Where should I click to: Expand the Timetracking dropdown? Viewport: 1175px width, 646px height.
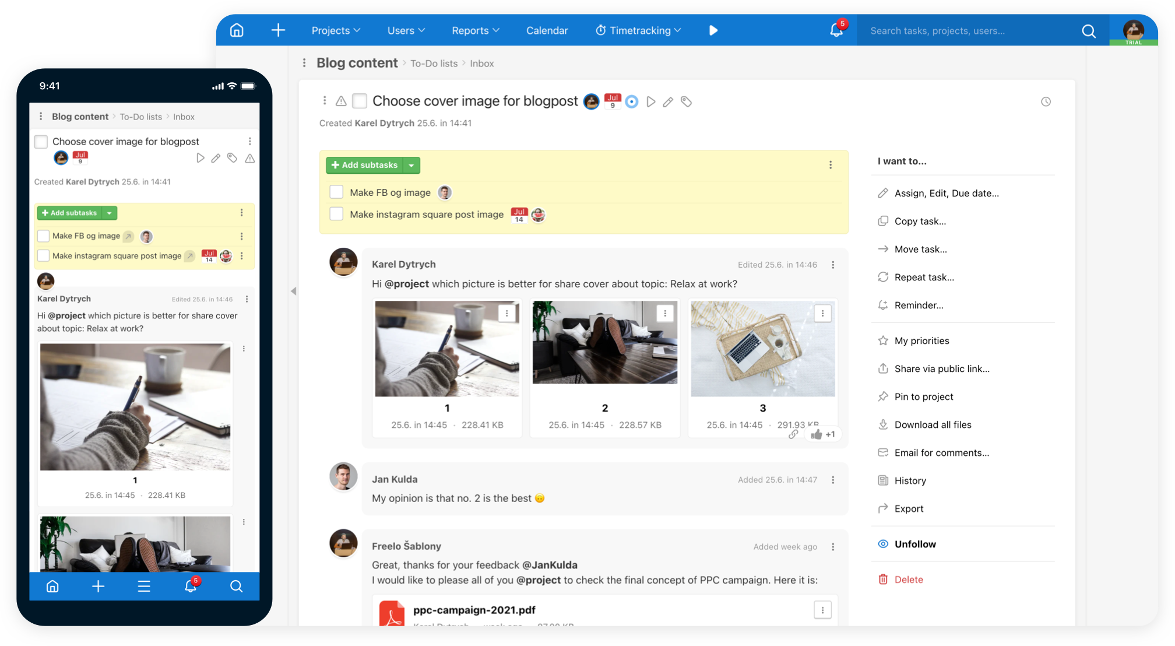638,30
